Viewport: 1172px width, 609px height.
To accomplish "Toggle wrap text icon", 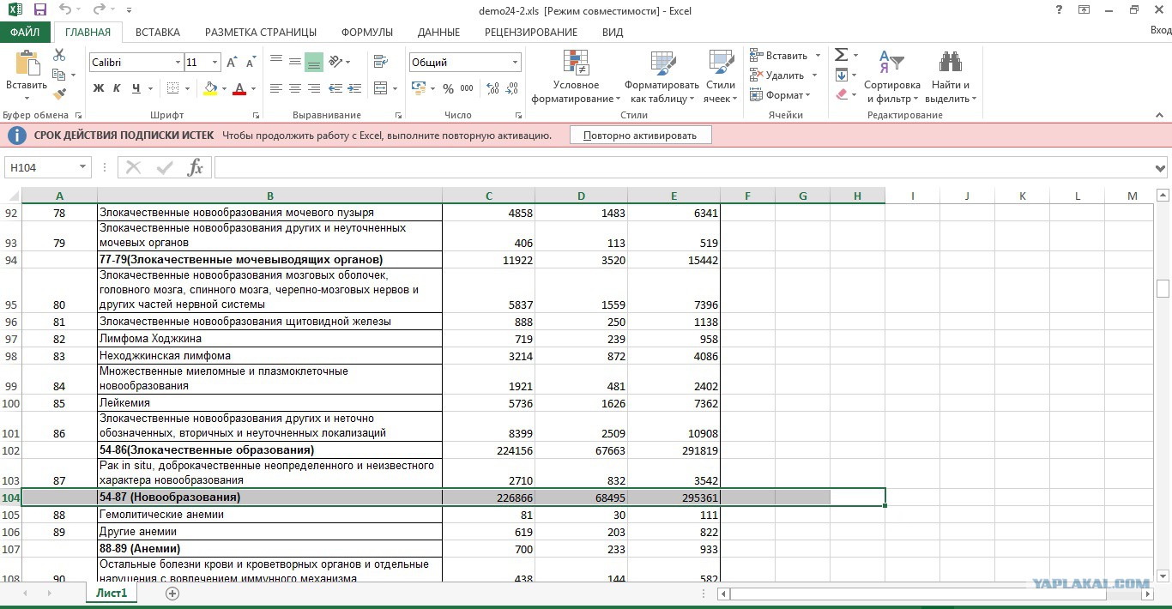I will click(380, 61).
